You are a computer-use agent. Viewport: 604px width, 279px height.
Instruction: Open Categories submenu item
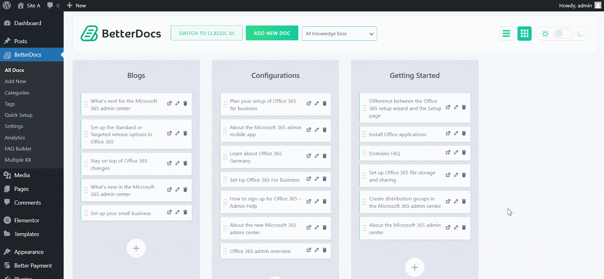(17, 93)
